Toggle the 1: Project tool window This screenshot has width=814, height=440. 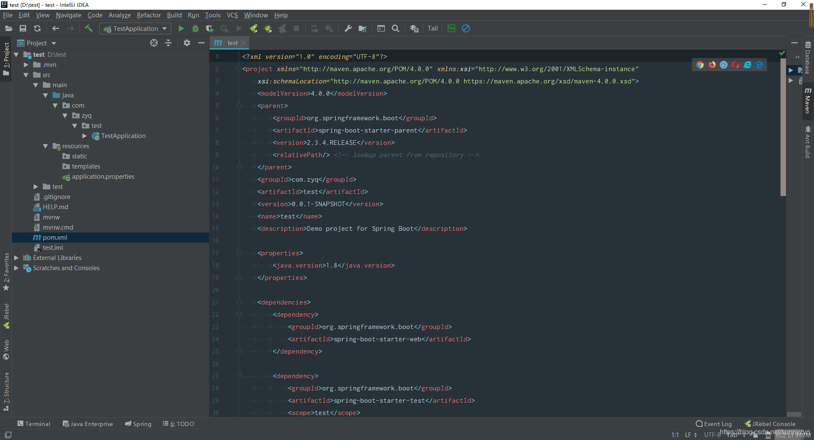(x=6, y=59)
